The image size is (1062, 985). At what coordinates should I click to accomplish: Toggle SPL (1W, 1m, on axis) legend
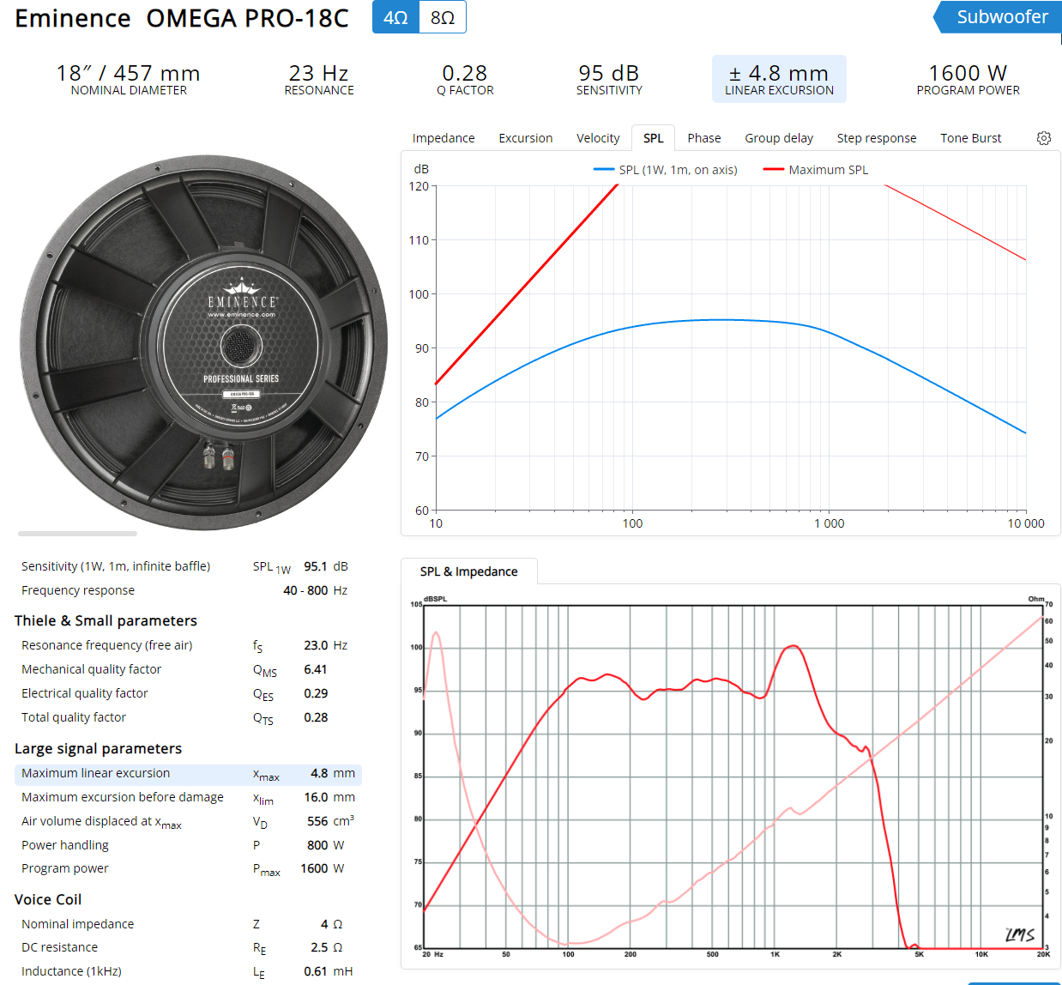666,170
